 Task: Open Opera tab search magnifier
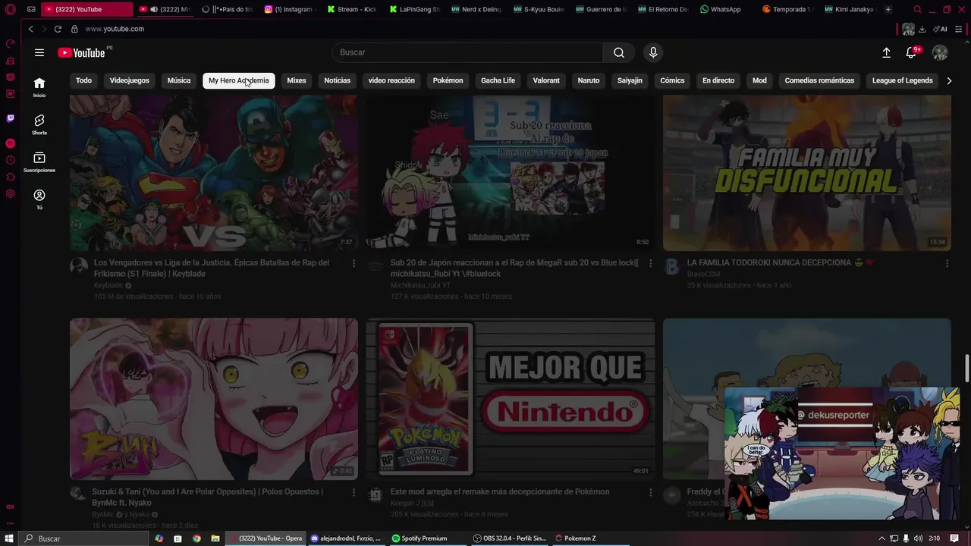point(917,10)
